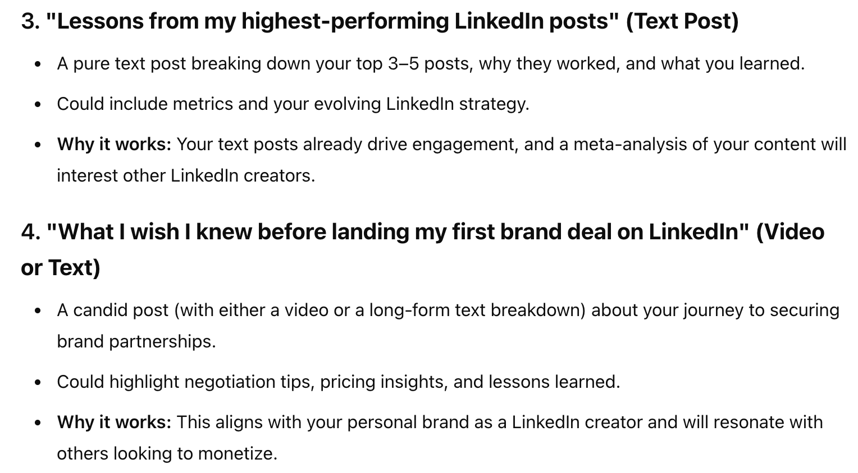Viewport: 858px width, 473px height.
Task: Click the bold 'Why it works:' under heading 3
Action: [x=114, y=145]
